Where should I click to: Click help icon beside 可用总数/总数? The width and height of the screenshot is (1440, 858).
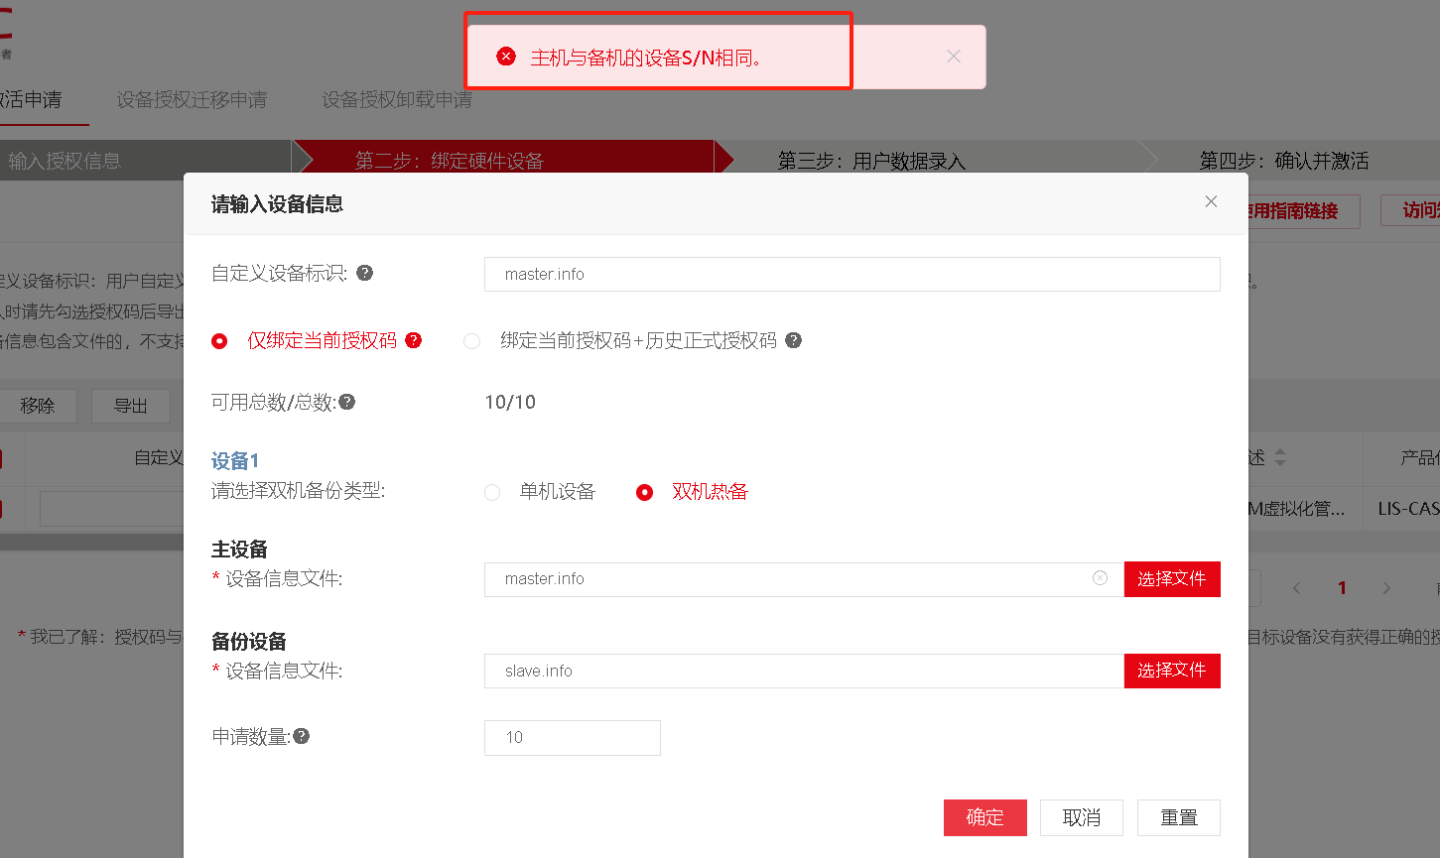click(x=346, y=402)
